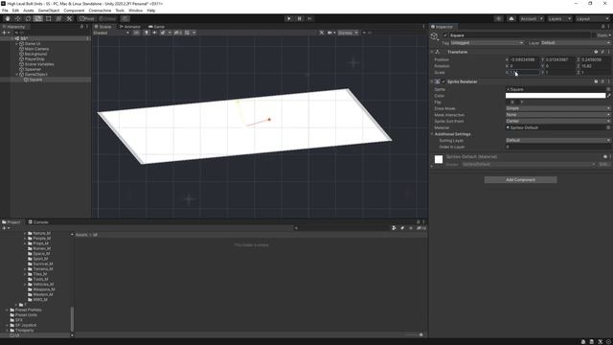Open the Window menu
This screenshot has height=345, width=613.
[x=136, y=11]
